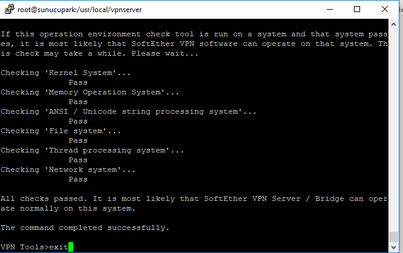Click the "Checking 'Memory Operation System'" line

click(x=90, y=93)
